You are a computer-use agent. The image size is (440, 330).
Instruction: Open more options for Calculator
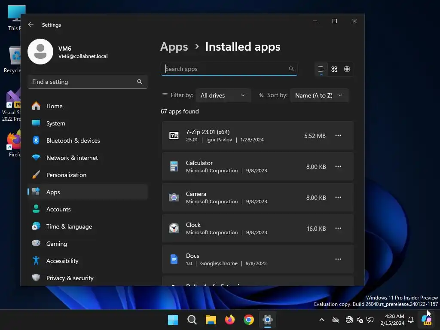(338, 166)
